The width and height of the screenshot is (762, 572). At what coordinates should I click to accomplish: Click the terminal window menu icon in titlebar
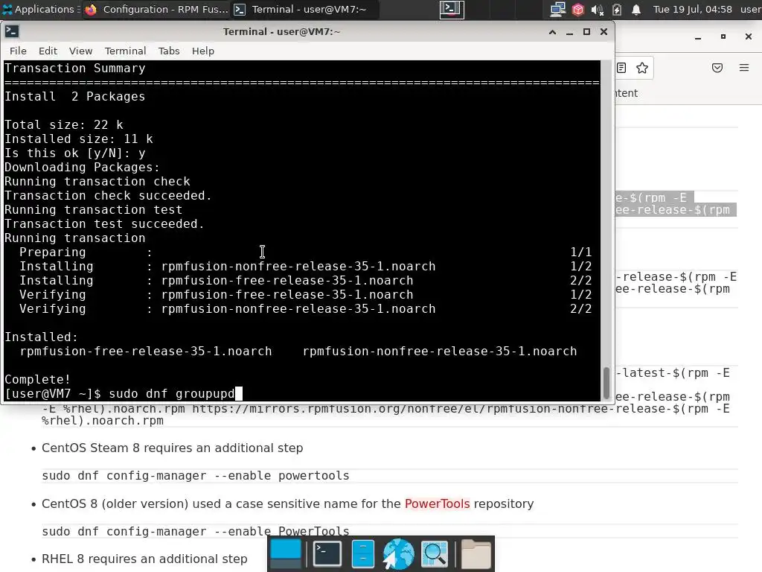pyautogui.click(x=12, y=31)
